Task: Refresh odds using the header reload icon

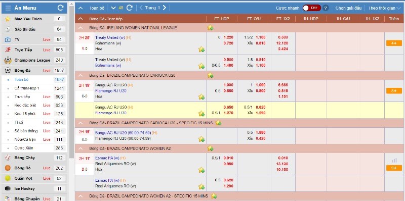Action: coord(130,8)
